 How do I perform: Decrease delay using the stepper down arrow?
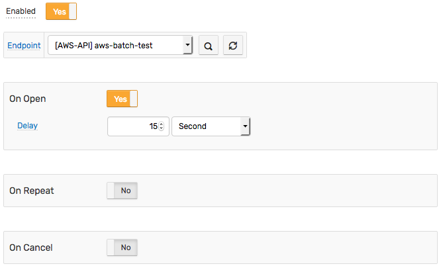coord(161,128)
